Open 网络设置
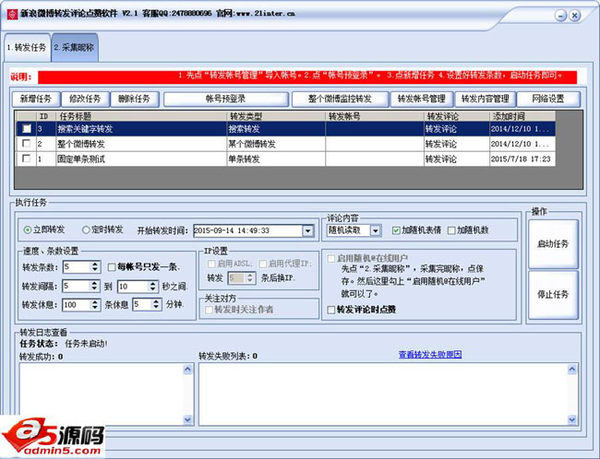The image size is (600, 459). 548,99
